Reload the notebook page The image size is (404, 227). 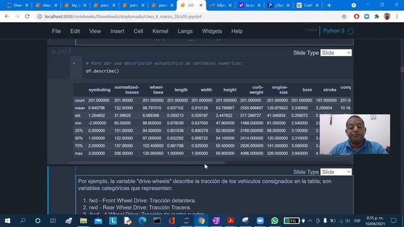click(27, 16)
